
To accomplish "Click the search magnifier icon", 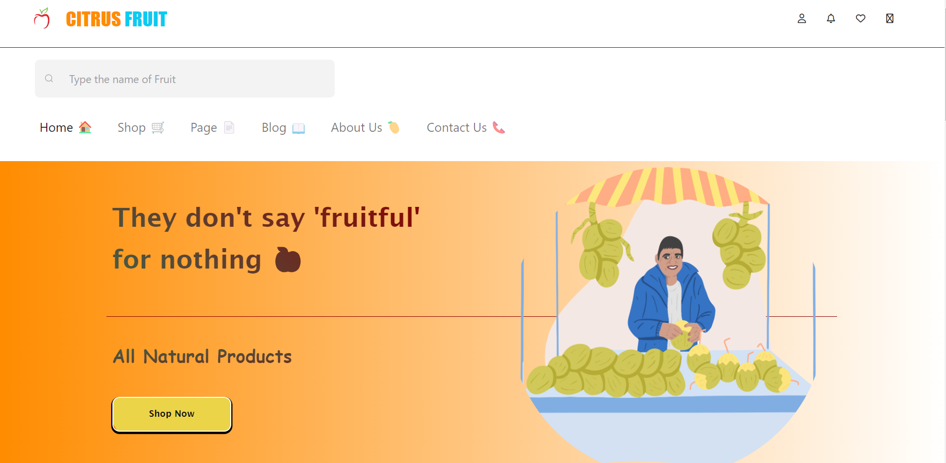I will [x=49, y=79].
